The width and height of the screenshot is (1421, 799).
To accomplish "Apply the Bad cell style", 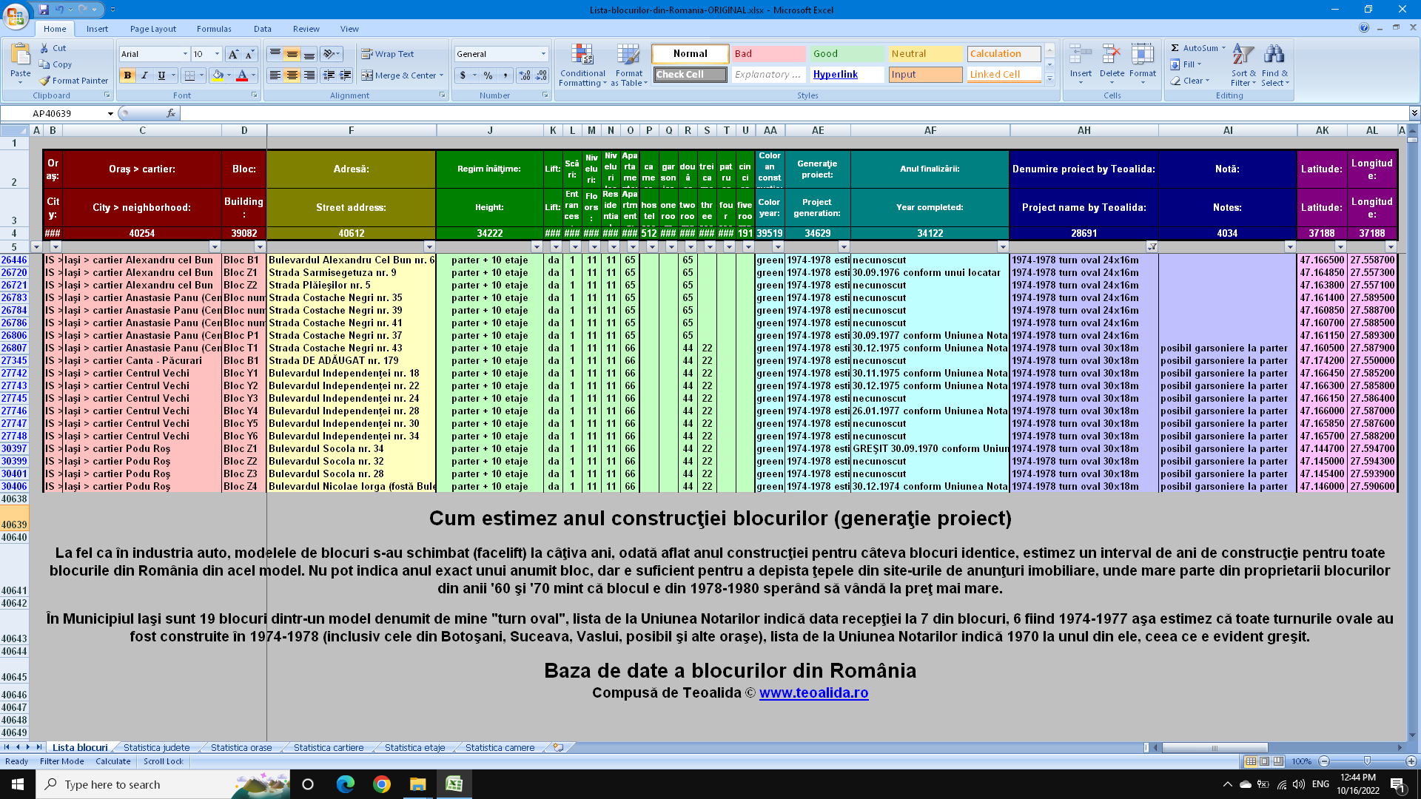I will (x=768, y=54).
